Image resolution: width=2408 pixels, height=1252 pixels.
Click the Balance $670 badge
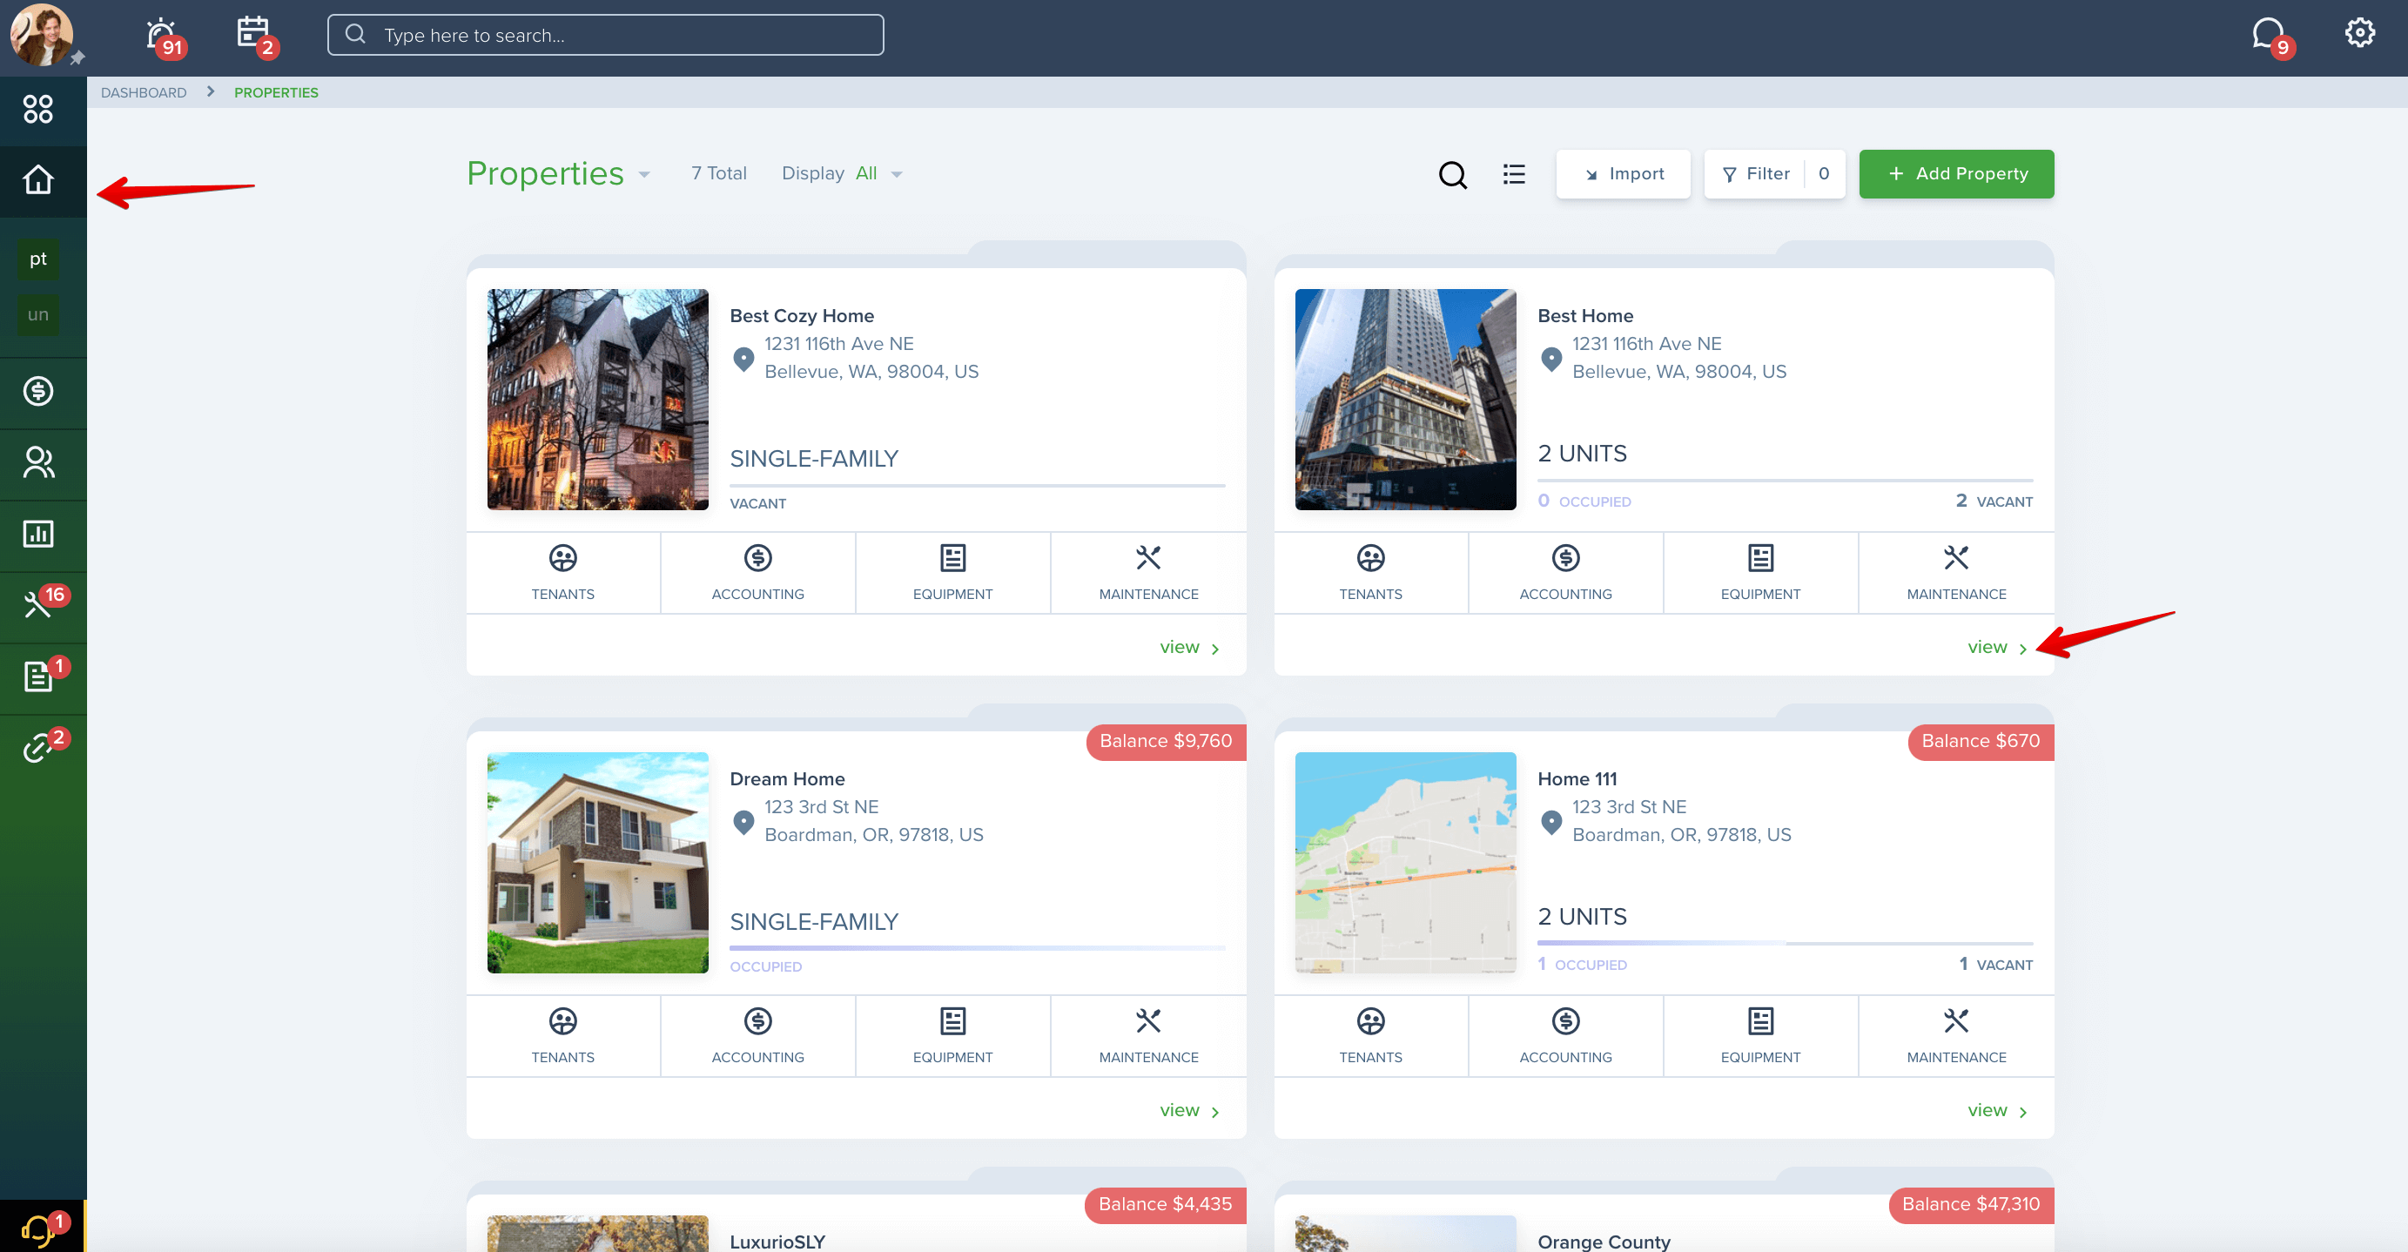click(x=1980, y=741)
